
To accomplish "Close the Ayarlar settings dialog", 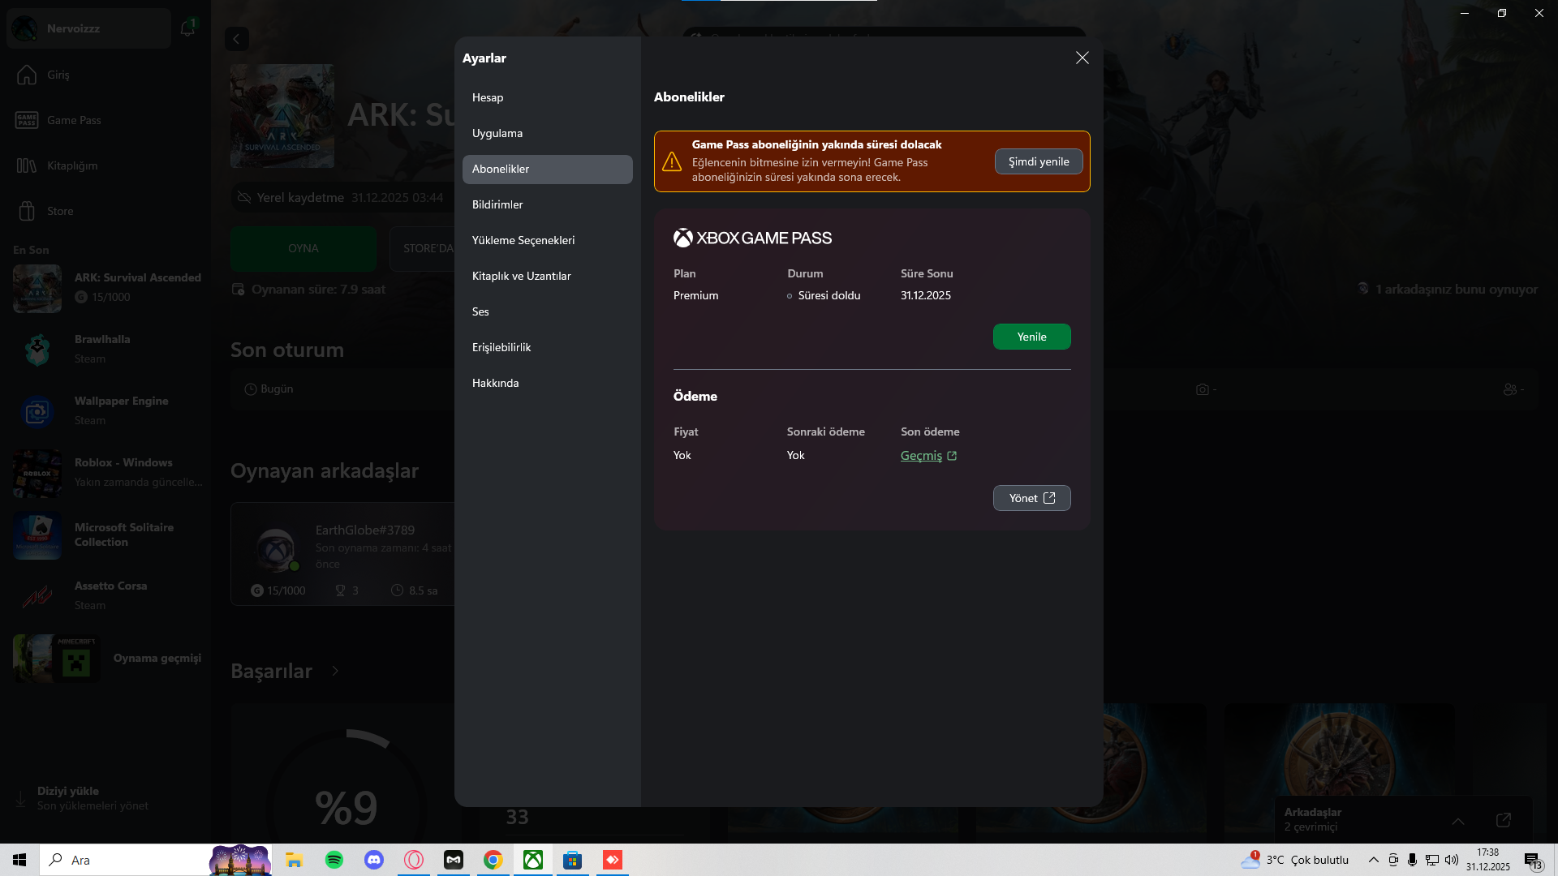I will click(1082, 58).
